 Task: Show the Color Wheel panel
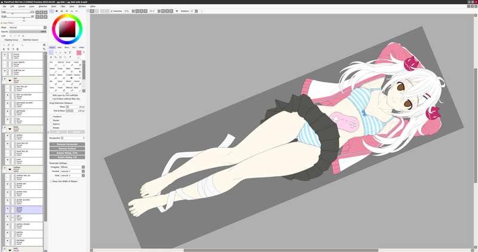[x=52, y=11]
